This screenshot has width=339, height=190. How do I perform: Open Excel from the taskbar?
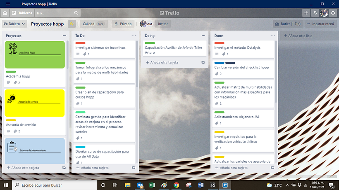pos(152,185)
